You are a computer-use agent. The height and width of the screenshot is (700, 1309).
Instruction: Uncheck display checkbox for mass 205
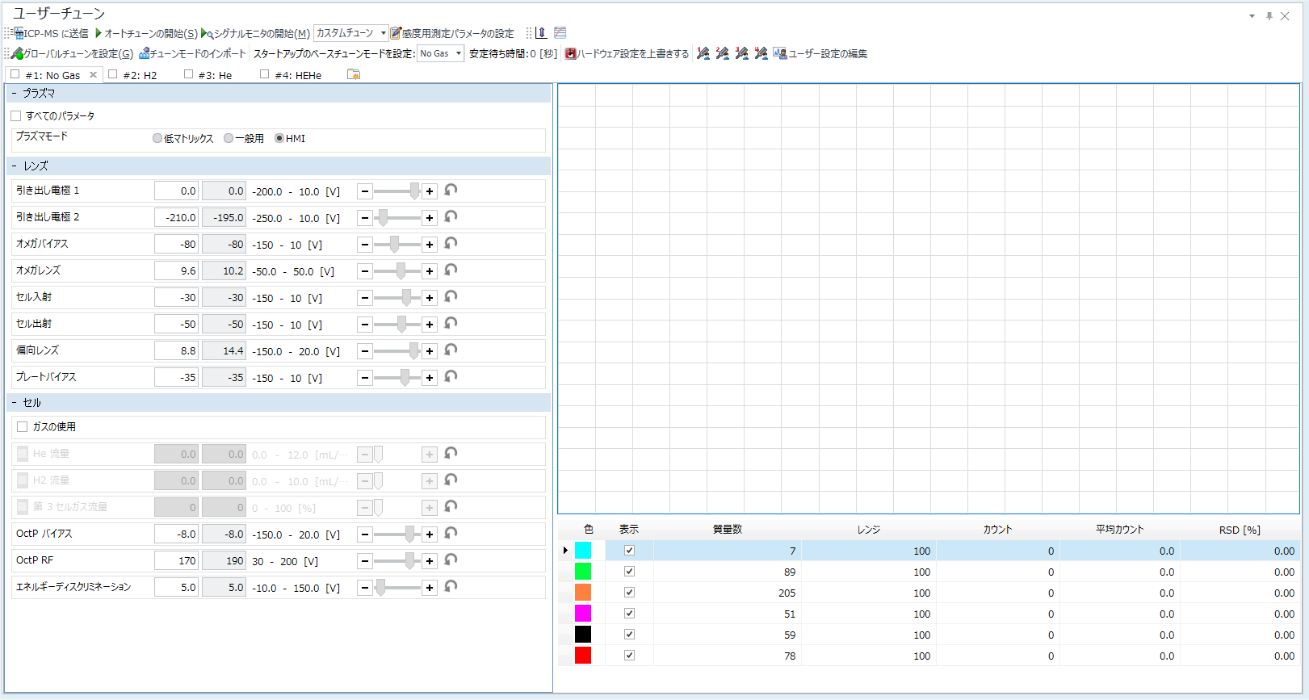(629, 593)
